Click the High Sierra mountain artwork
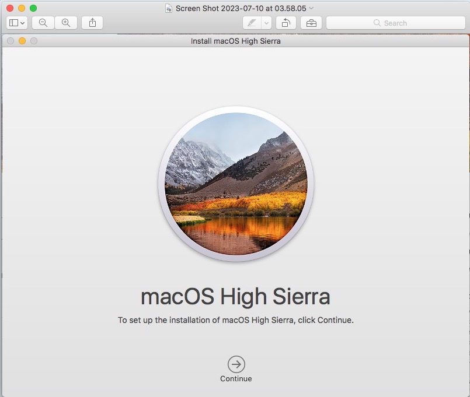 [236, 184]
